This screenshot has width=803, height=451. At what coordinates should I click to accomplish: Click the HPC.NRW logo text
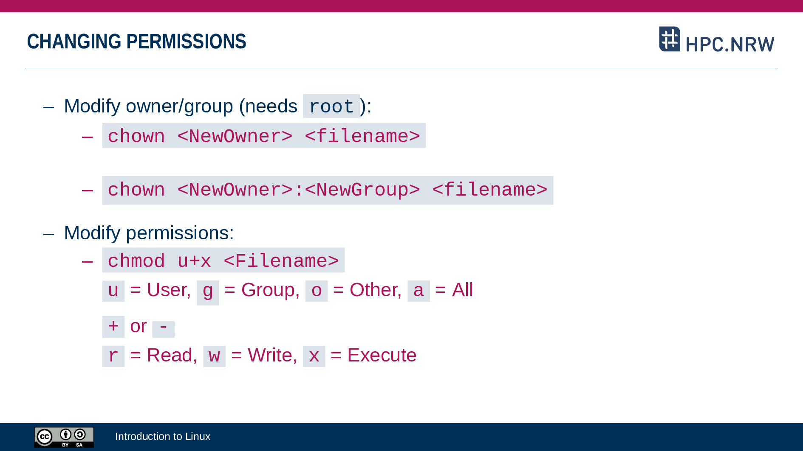pos(729,45)
